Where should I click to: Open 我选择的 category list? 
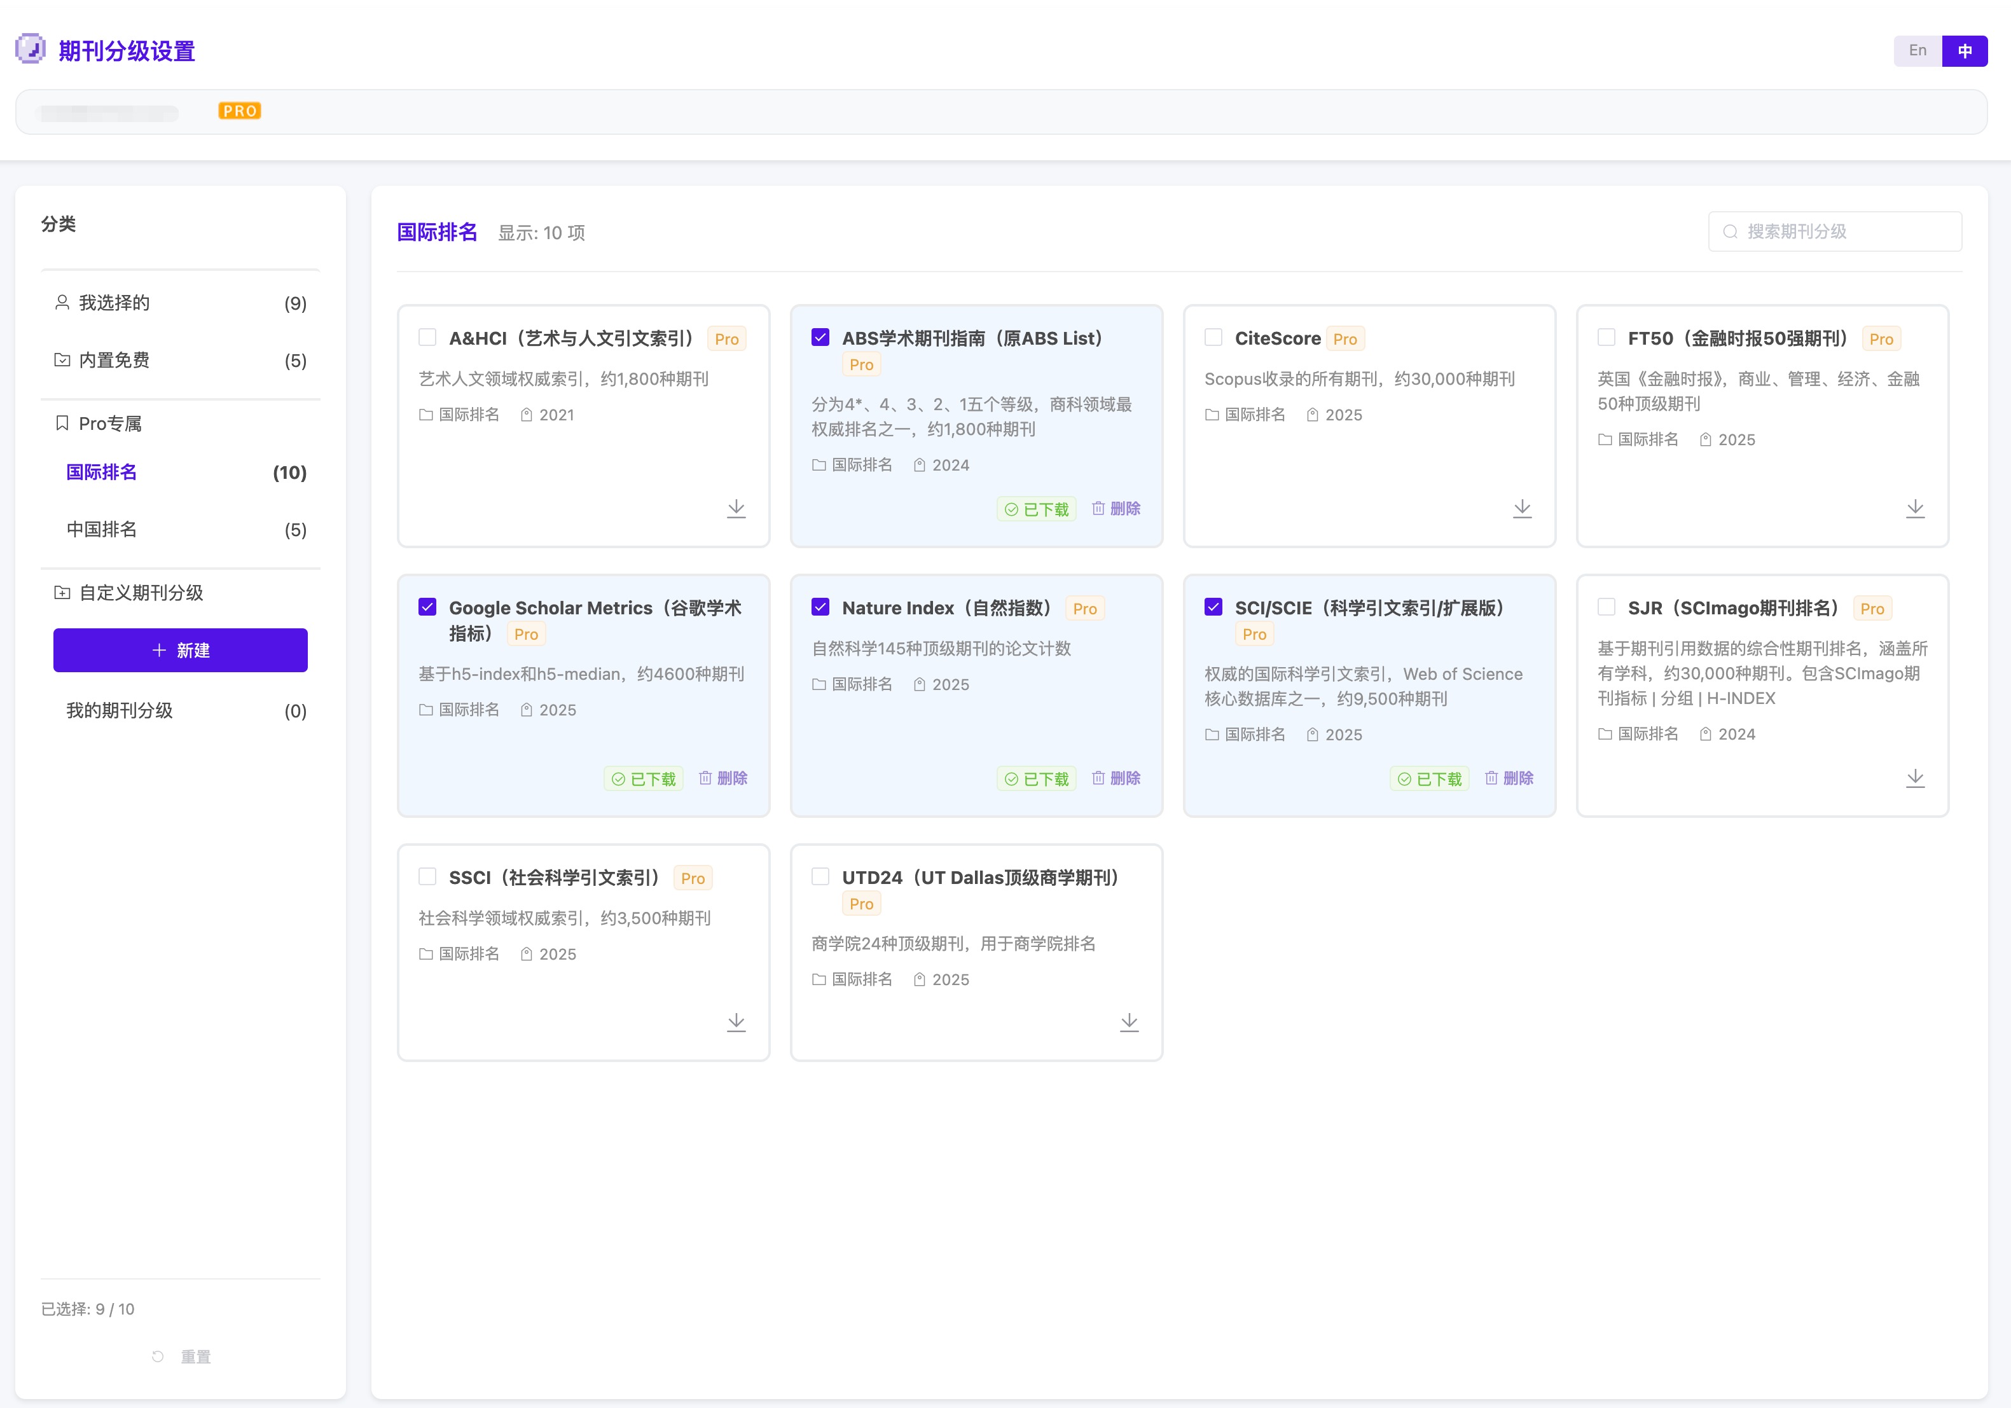(x=114, y=303)
